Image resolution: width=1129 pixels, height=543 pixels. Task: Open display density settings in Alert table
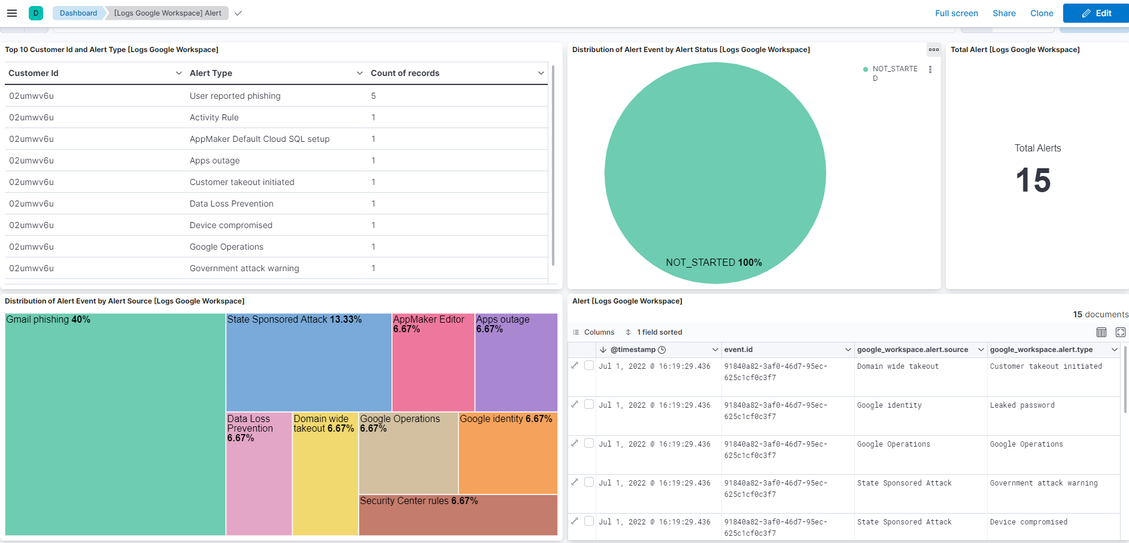click(x=1101, y=332)
